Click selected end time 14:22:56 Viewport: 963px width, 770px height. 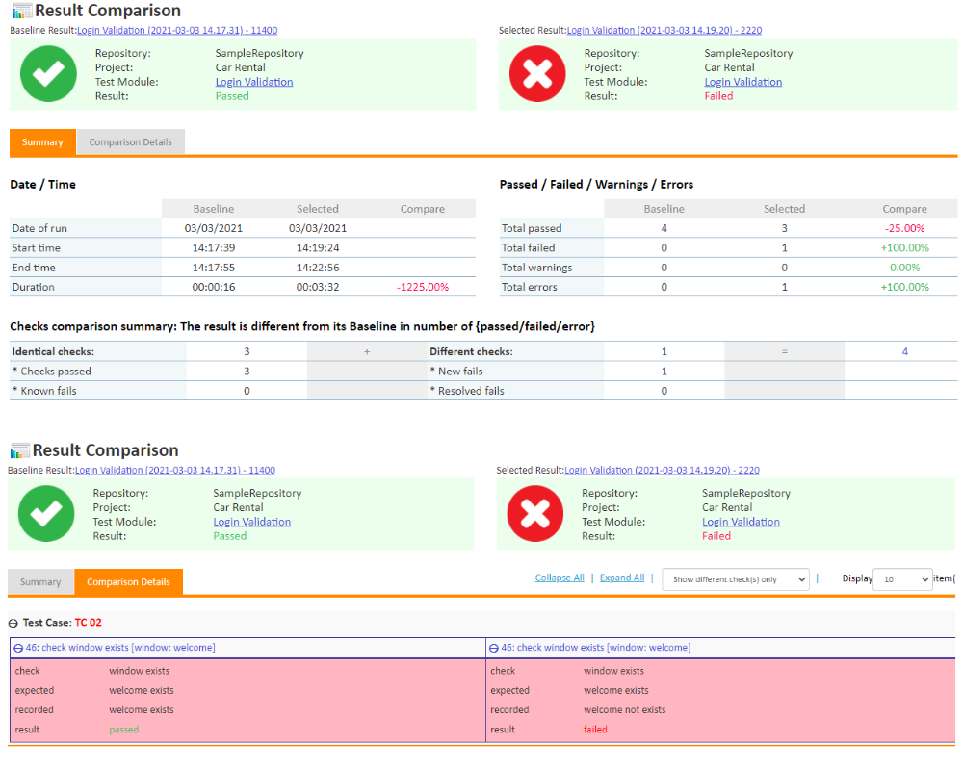pos(318,268)
